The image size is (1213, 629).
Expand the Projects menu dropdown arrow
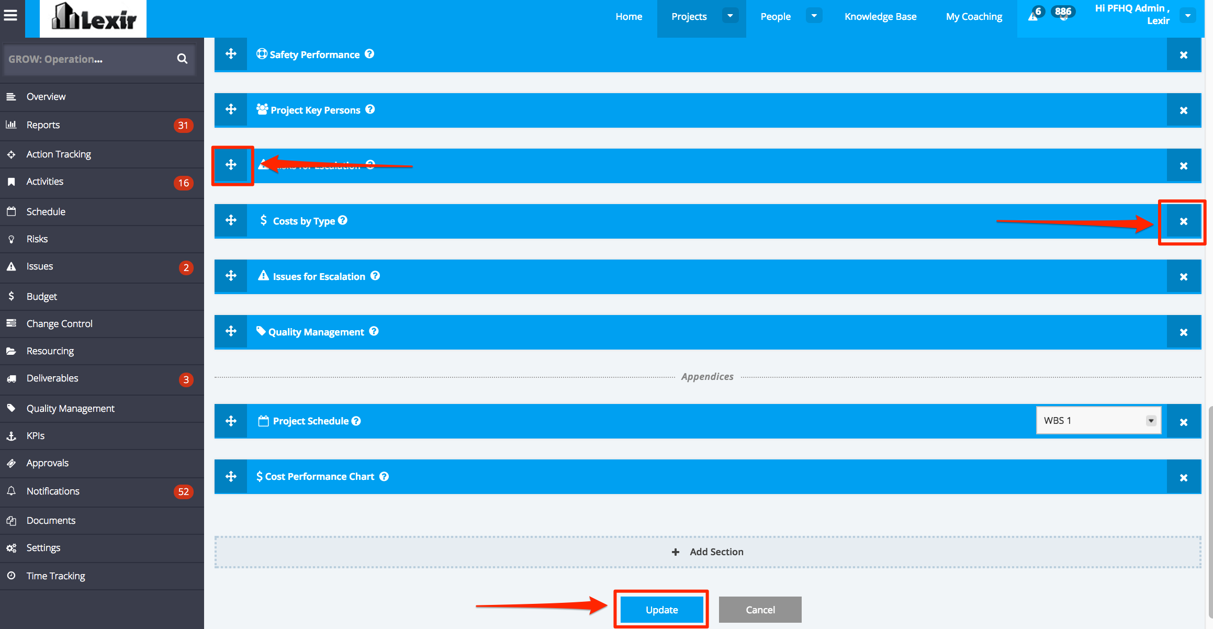pos(730,16)
